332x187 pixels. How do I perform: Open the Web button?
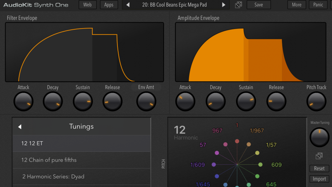click(87, 5)
